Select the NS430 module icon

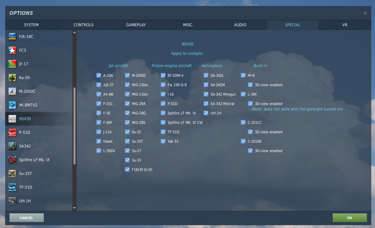point(12,119)
